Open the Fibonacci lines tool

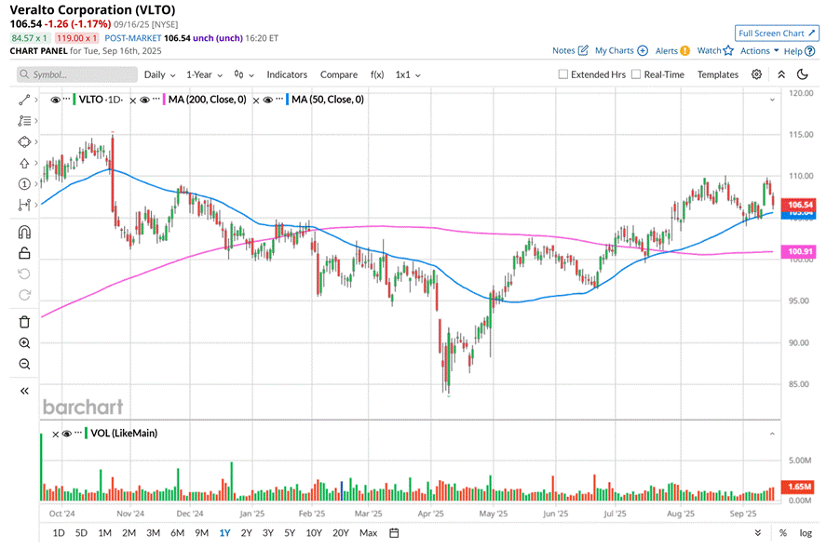pyautogui.click(x=24, y=121)
